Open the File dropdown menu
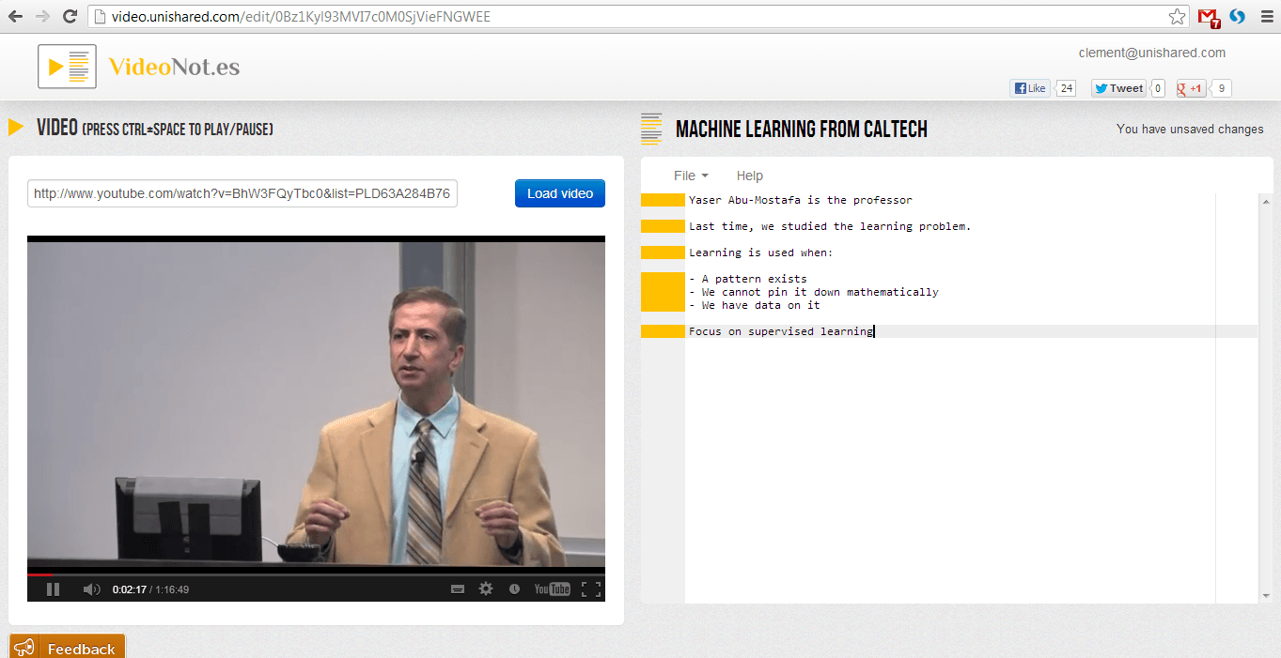Screen dimensions: 1281x658 (691, 176)
